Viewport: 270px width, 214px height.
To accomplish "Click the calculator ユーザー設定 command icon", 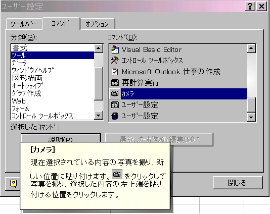I will pos(115,104).
